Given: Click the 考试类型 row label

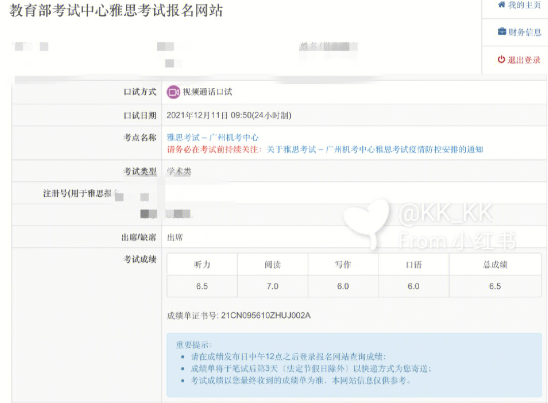Looking at the screenshot, I should pyautogui.click(x=140, y=171).
